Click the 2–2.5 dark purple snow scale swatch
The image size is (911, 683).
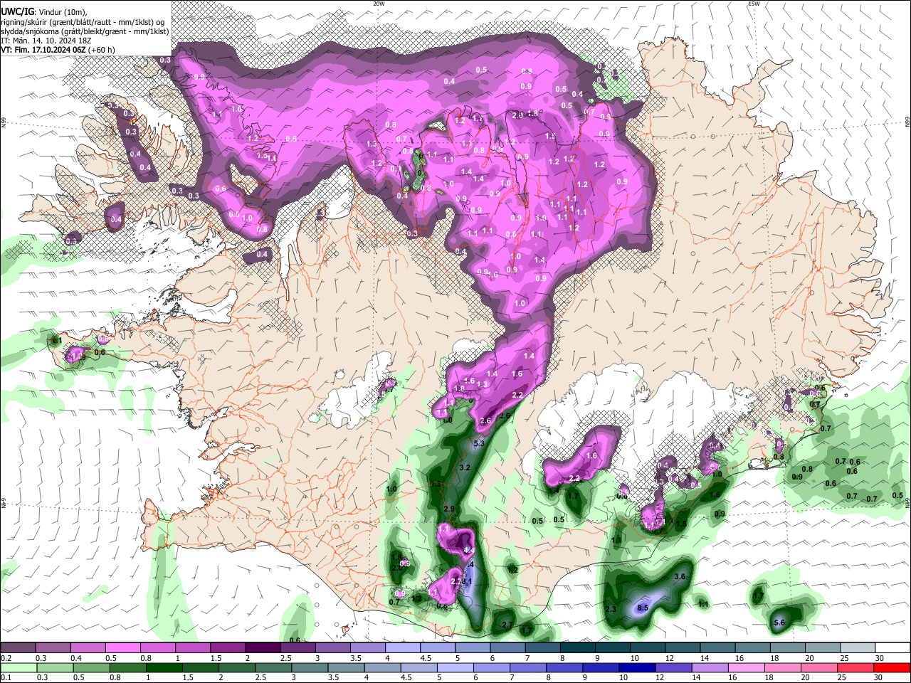[x=262, y=648]
